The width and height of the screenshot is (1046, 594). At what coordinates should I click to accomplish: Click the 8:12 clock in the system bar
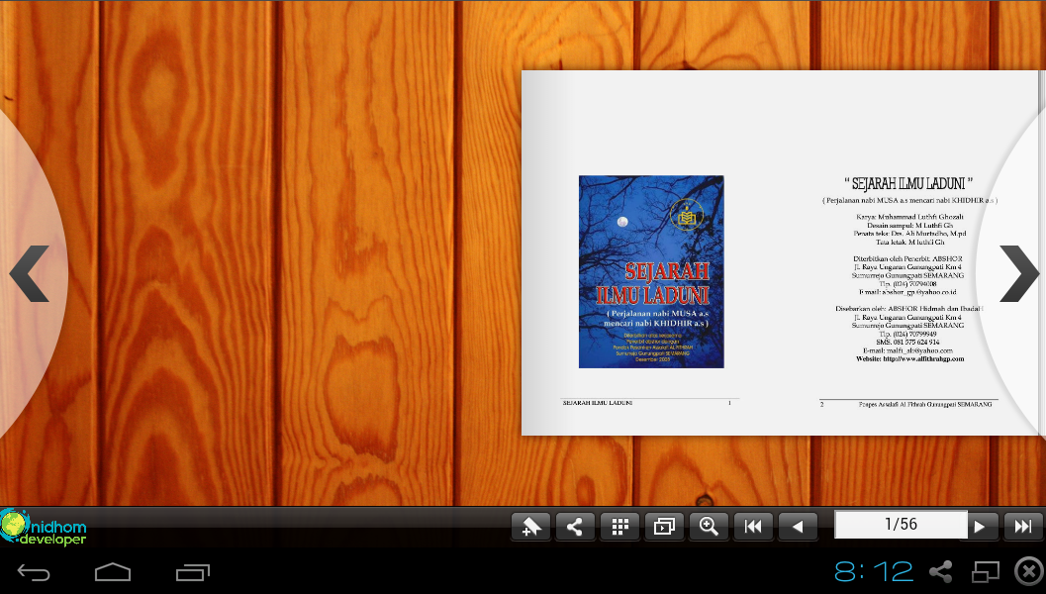pos(873,572)
